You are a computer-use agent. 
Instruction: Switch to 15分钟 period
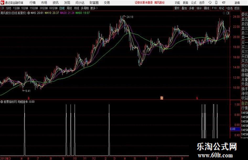coord(34,8)
